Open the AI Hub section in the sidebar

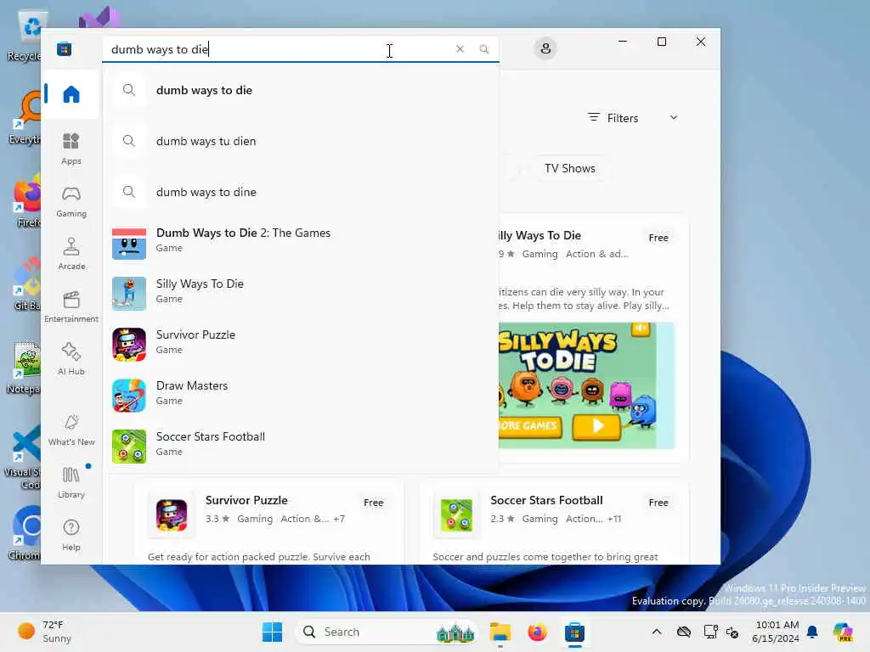click(x=71, y=359)
